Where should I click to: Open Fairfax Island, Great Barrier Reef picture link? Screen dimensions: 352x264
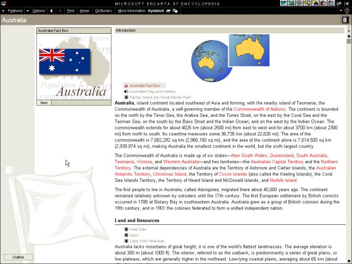click(160, 97)
